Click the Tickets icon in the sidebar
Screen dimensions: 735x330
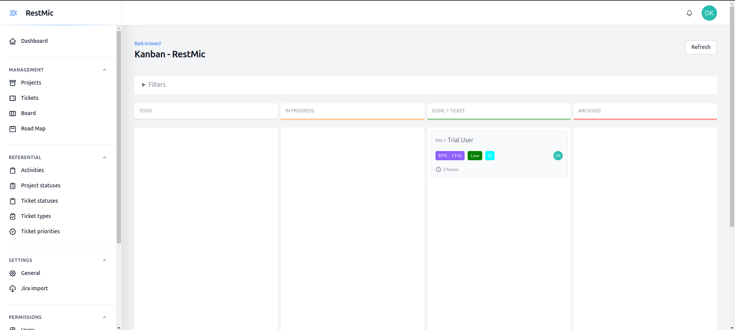pos(13,98)
